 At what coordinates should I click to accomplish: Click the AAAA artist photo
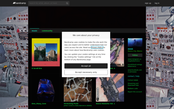pos(135,42)
